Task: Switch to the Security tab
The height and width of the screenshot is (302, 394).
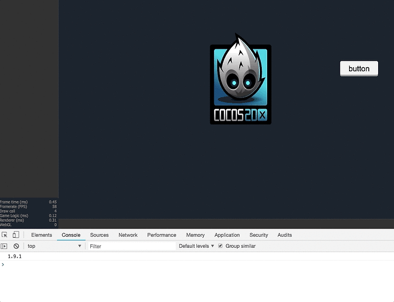Action: click(258, 235)
